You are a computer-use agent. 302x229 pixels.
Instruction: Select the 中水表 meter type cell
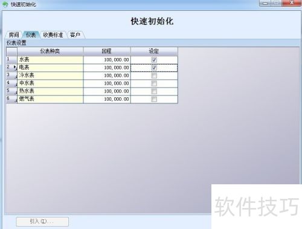50,83
